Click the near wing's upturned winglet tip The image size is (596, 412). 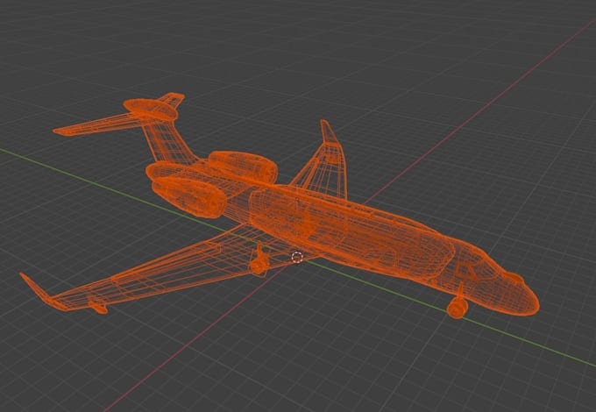point(35,288)
